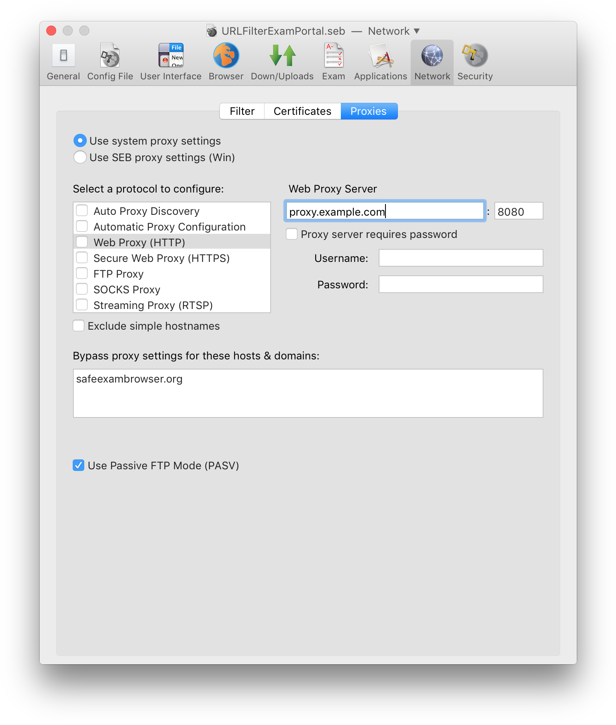Click the proxy.example.com server field
The width and height of the screenshot is (616, 725).
(385, 211)
